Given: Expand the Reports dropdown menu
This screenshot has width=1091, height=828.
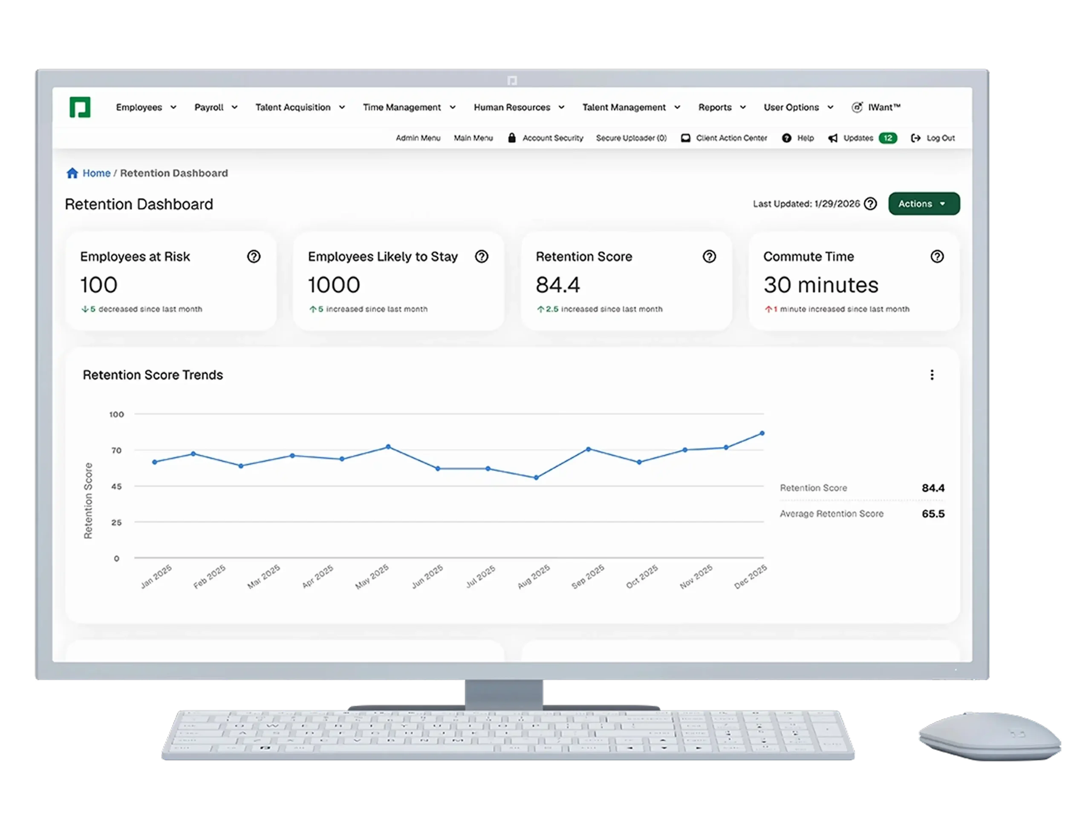Looking at the screenshot, I should tap(722, 107).
